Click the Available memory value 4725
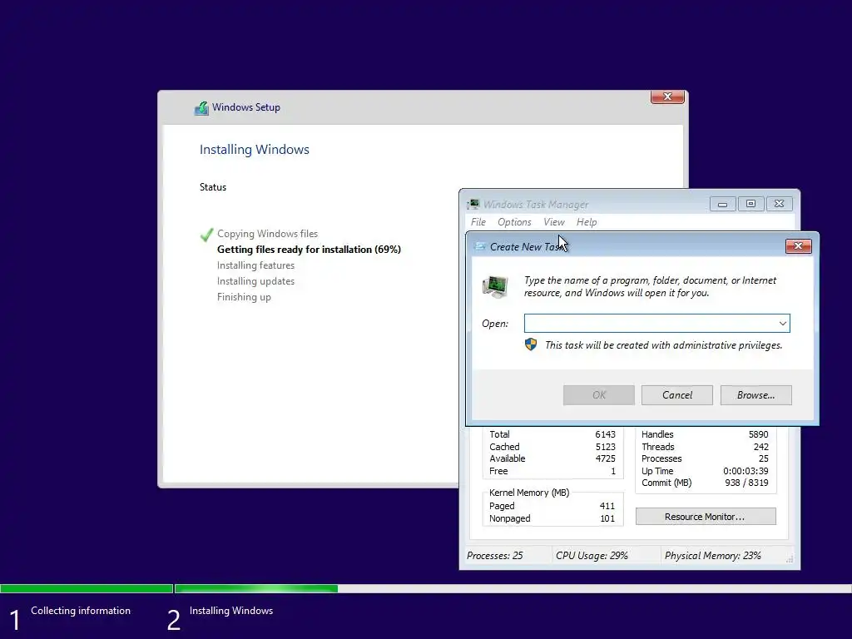This screenshot has height=639, width=852. [x=605, y=458]
